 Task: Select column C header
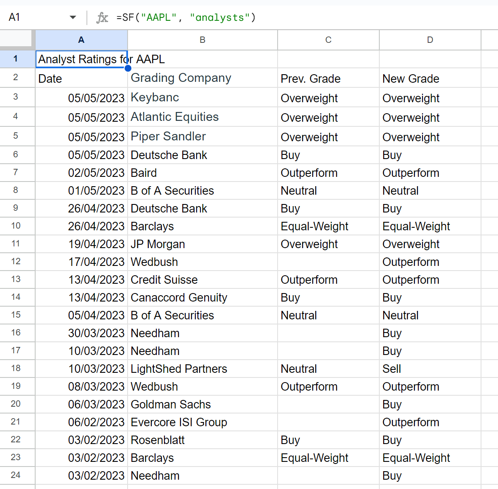click(328, 40)
